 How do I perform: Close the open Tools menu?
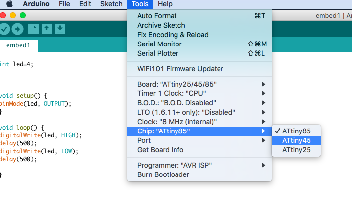(140, 4)
